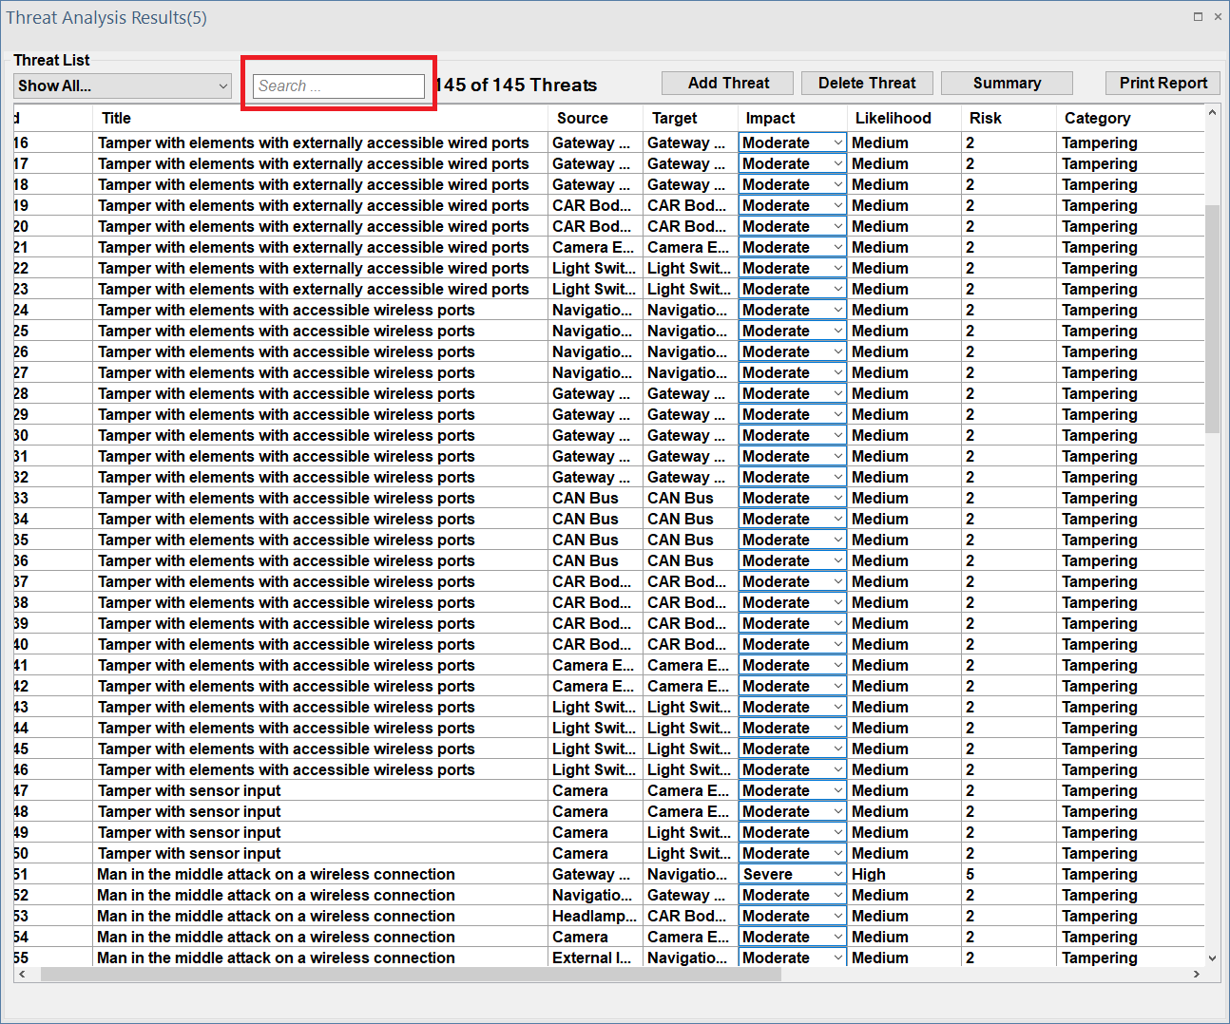Viewport: 1230px width, 1024px height.
Task: Click Print Report button
Action: (x=1163, y=84)
